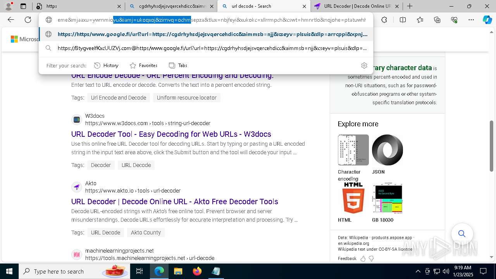The image size is (496, 279).
Task: Close the 'https' tab
Action: click(x=119, y=6)
